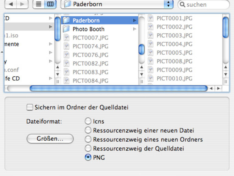Click the horizontal scrollbar in file browser
Screen dimensions: 234x176
[119, 88]
